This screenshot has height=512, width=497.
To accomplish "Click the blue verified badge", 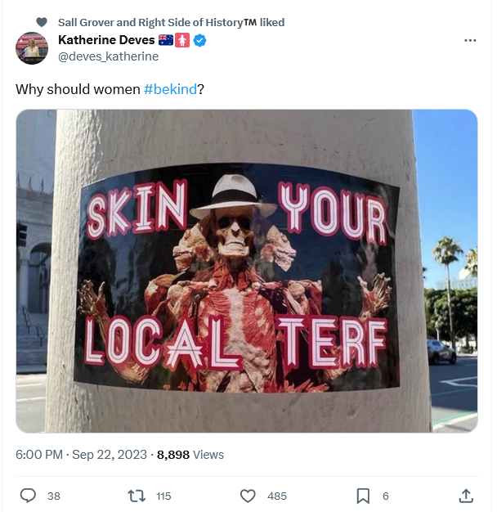I will [199, 41].
